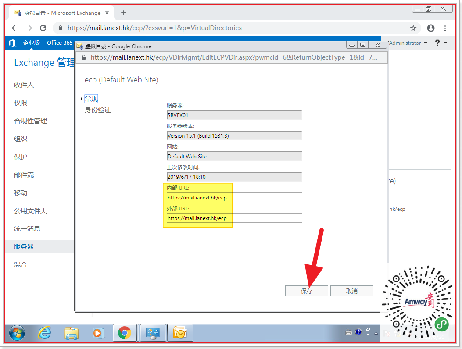Open 合规性管理 in the left navigation

(x=31, y=121)
